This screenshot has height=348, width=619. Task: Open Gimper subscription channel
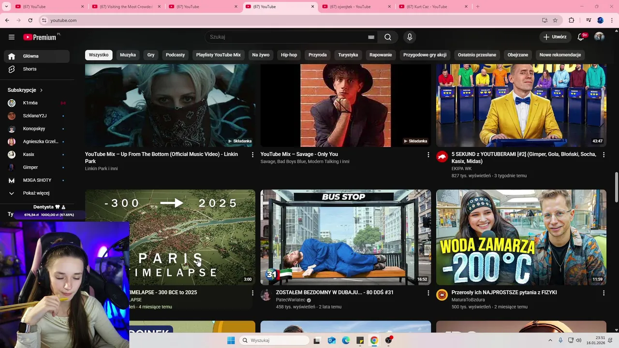[x=37, y=167]
